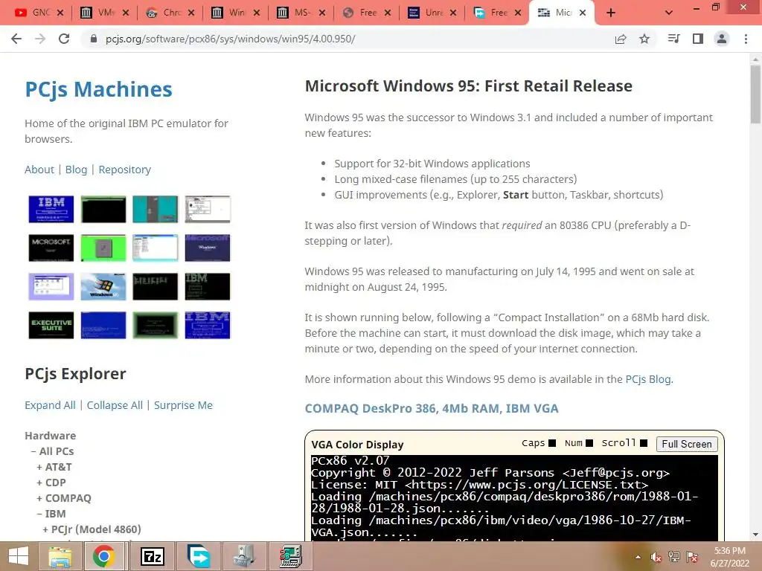This screenshot has width=762, height=571.
Task: Click the COMPAQ DeskPro 386, 4Mb RAM heading link
Action: (432, 408)
